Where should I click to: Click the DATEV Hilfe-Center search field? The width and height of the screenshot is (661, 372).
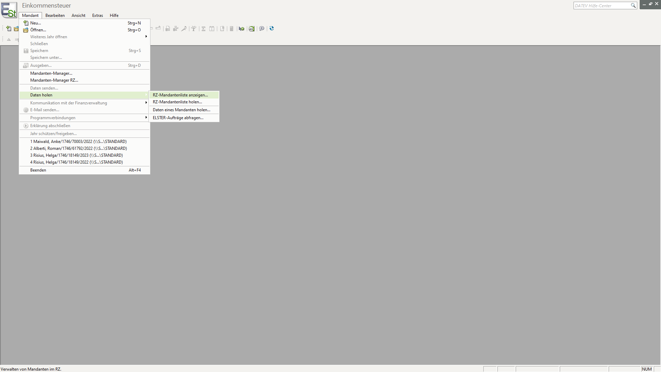pyautogui.click(x=601, y=6)
